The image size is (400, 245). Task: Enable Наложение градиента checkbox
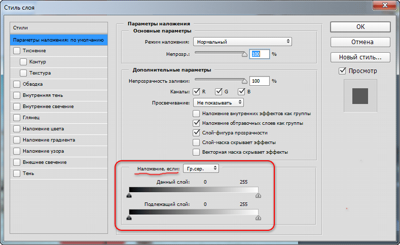(x=17, y=140)
